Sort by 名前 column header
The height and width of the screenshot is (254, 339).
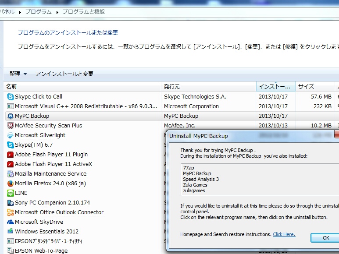(82, 87)
